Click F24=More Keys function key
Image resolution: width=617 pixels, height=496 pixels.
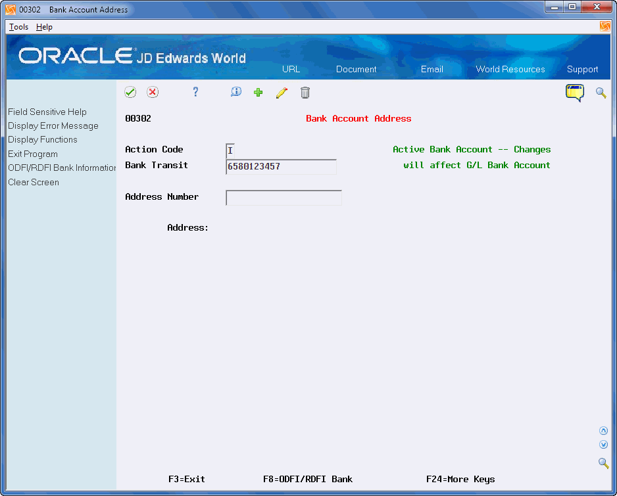click(460, 479)
